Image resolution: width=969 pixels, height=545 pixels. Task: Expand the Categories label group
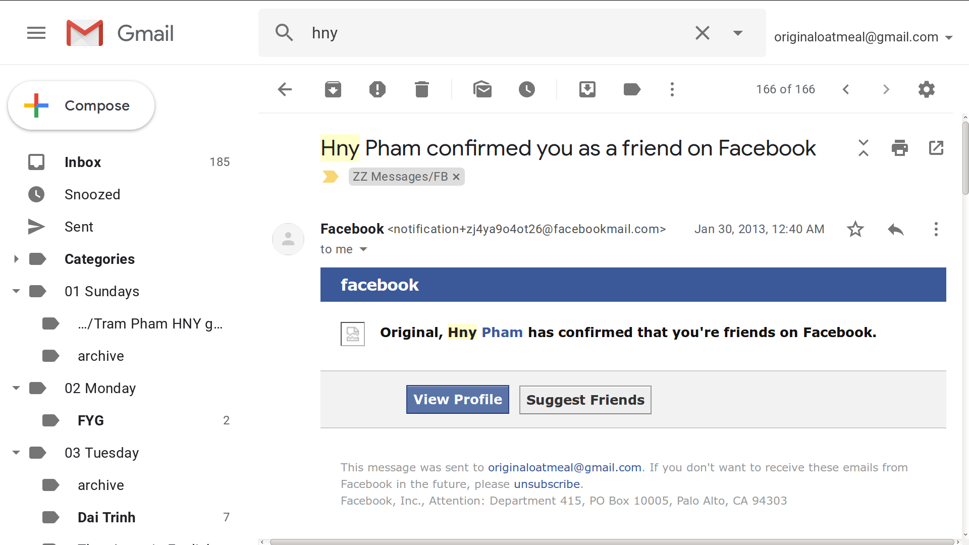coord(16,259)
